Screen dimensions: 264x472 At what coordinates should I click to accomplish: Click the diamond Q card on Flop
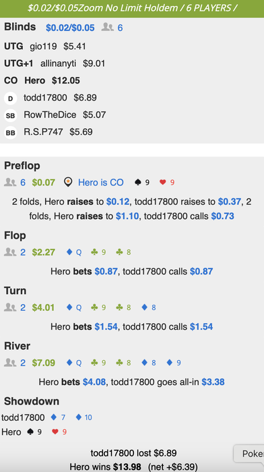point(74,252)
